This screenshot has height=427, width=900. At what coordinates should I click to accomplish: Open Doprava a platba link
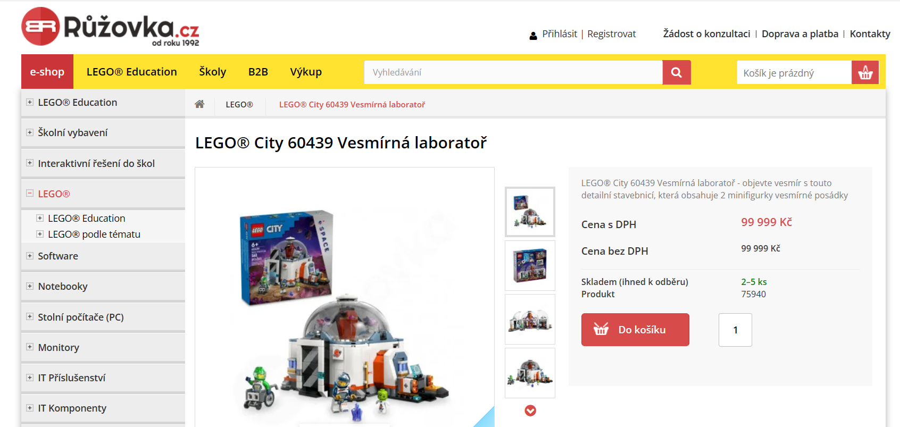(x=800, y=34)
